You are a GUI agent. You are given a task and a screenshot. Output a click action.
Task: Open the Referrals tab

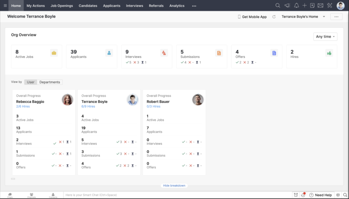point(156,6)
